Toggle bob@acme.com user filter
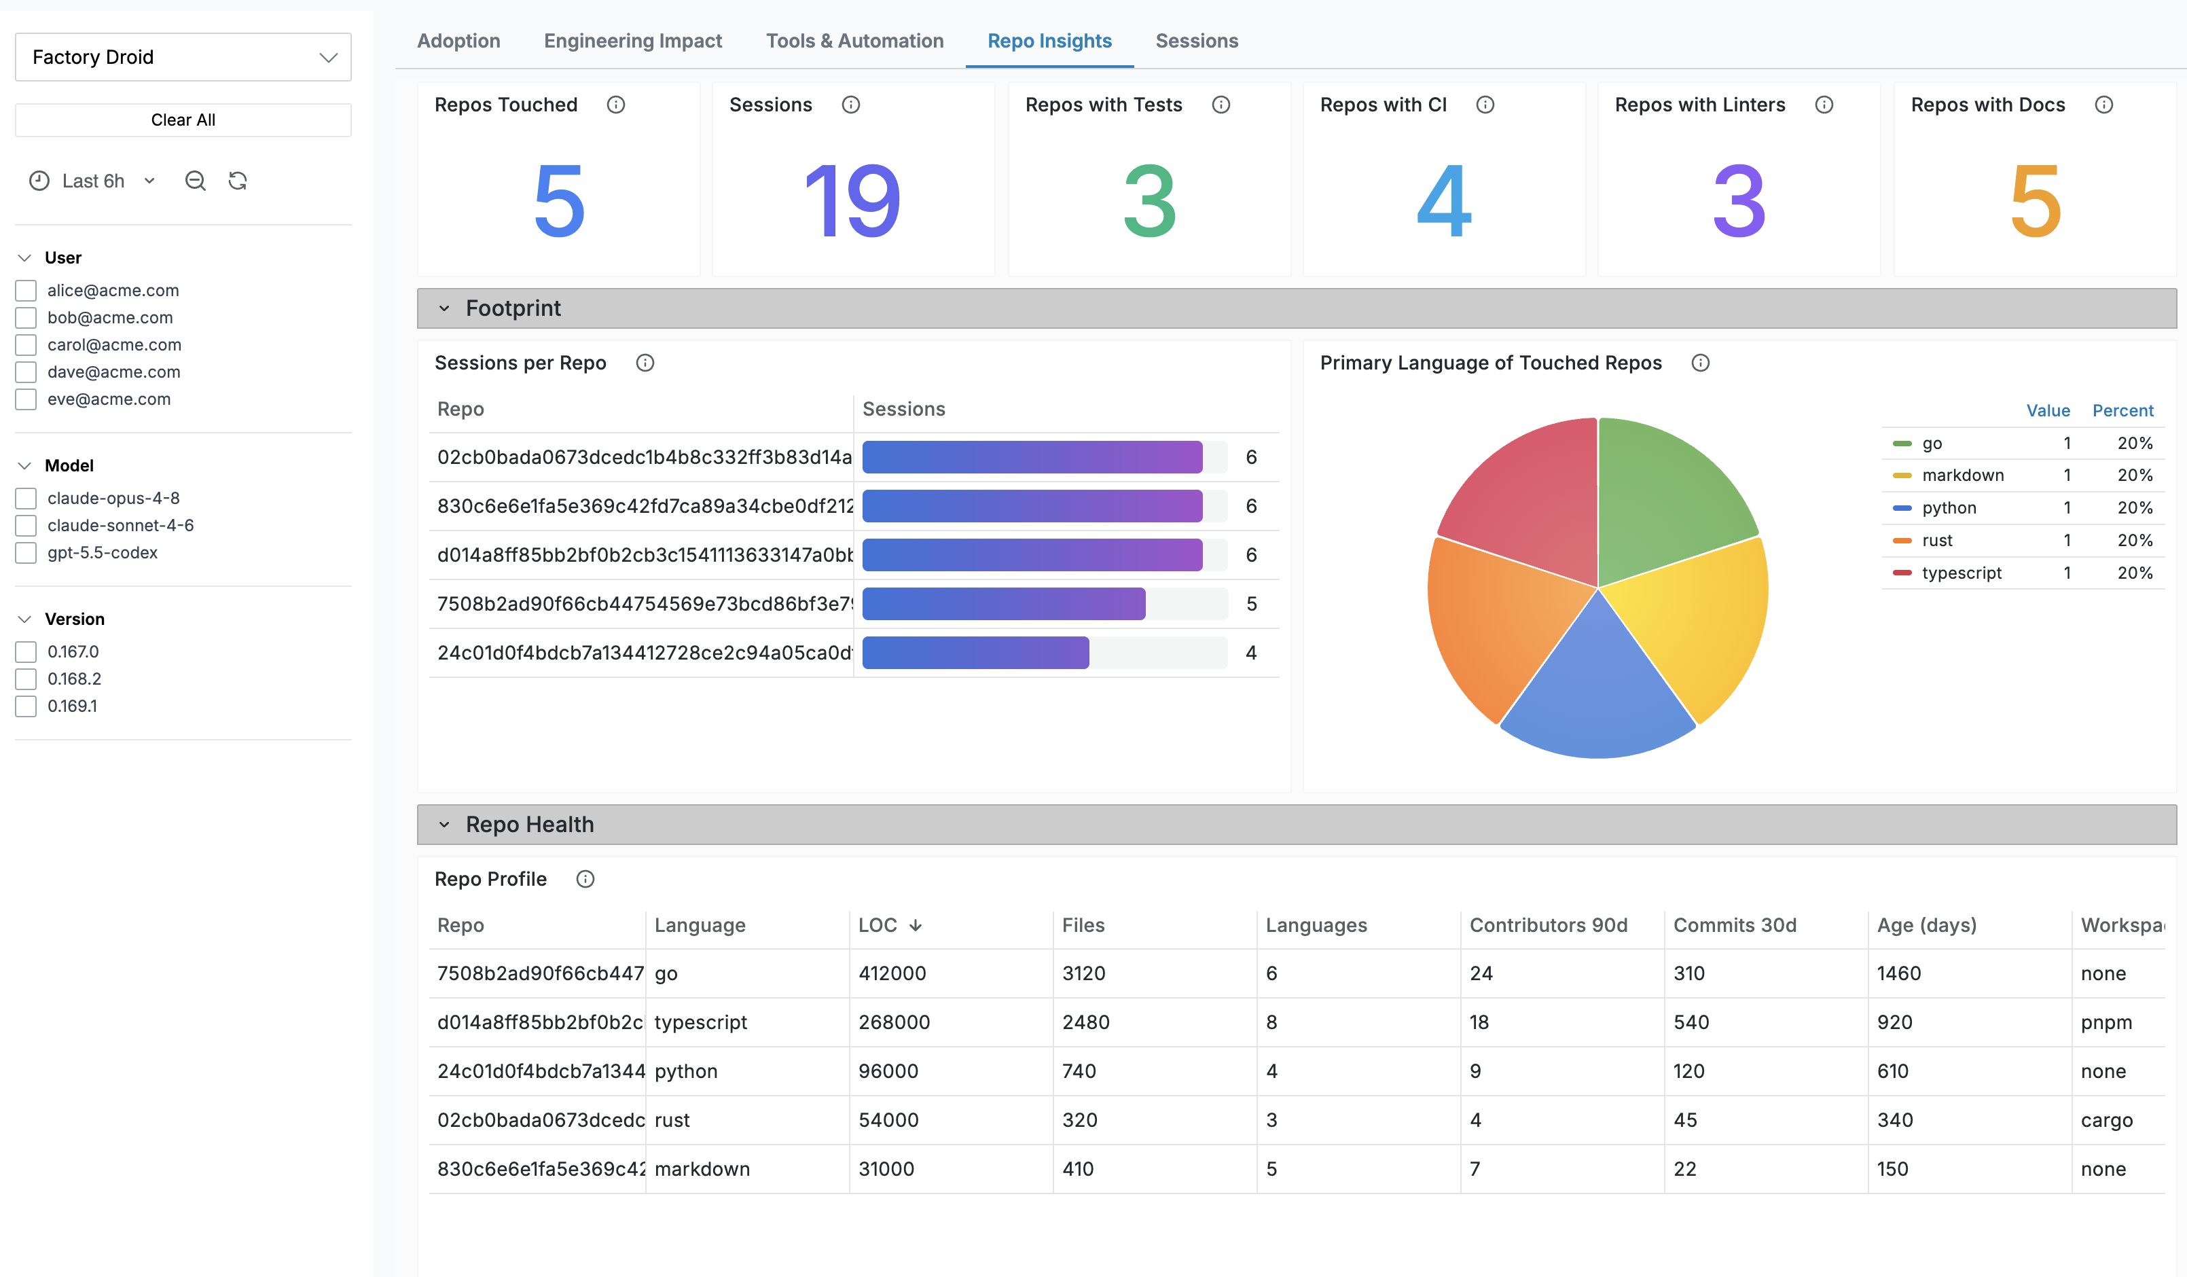 [x=26, y=318]
